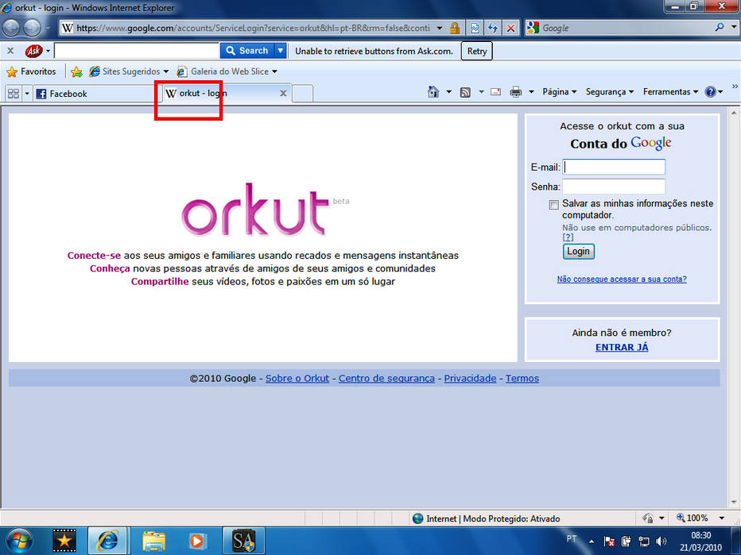741x555 pixels.
Task: Expand the zoom level 100% dropdown
Action: pyautogui.click(x=722, y=518)
